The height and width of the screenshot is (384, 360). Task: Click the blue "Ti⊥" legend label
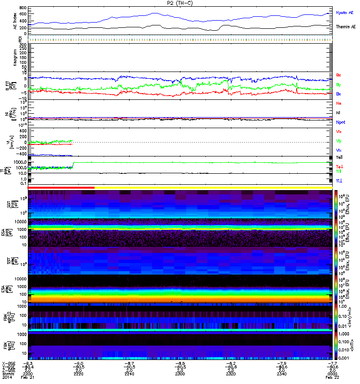pos(339,181)
